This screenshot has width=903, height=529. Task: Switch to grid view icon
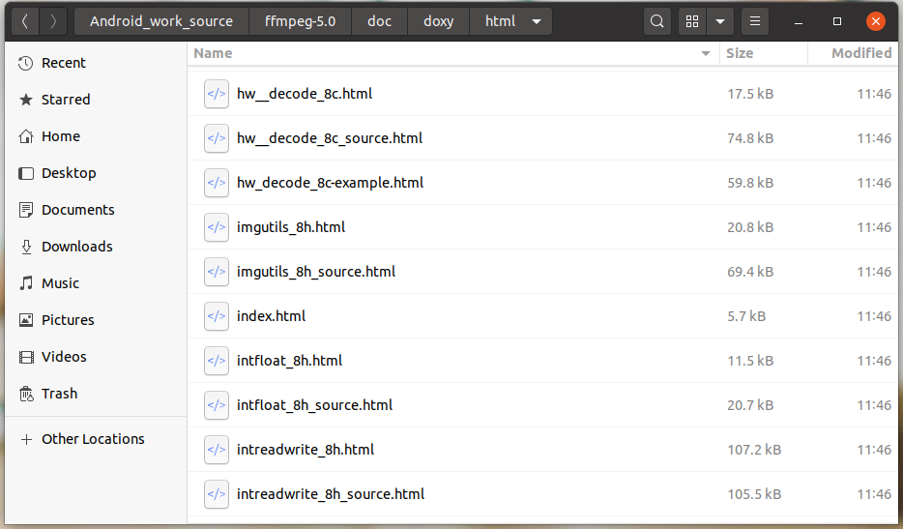(x=692, y=21)
